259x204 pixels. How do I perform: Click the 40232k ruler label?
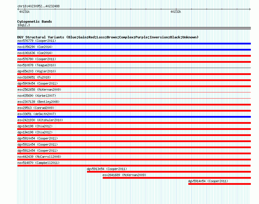[x=176, y=12]
